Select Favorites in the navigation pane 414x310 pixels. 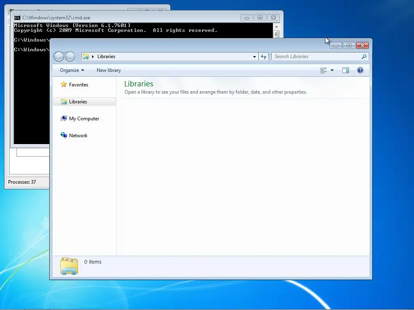(x=78, y=85)
